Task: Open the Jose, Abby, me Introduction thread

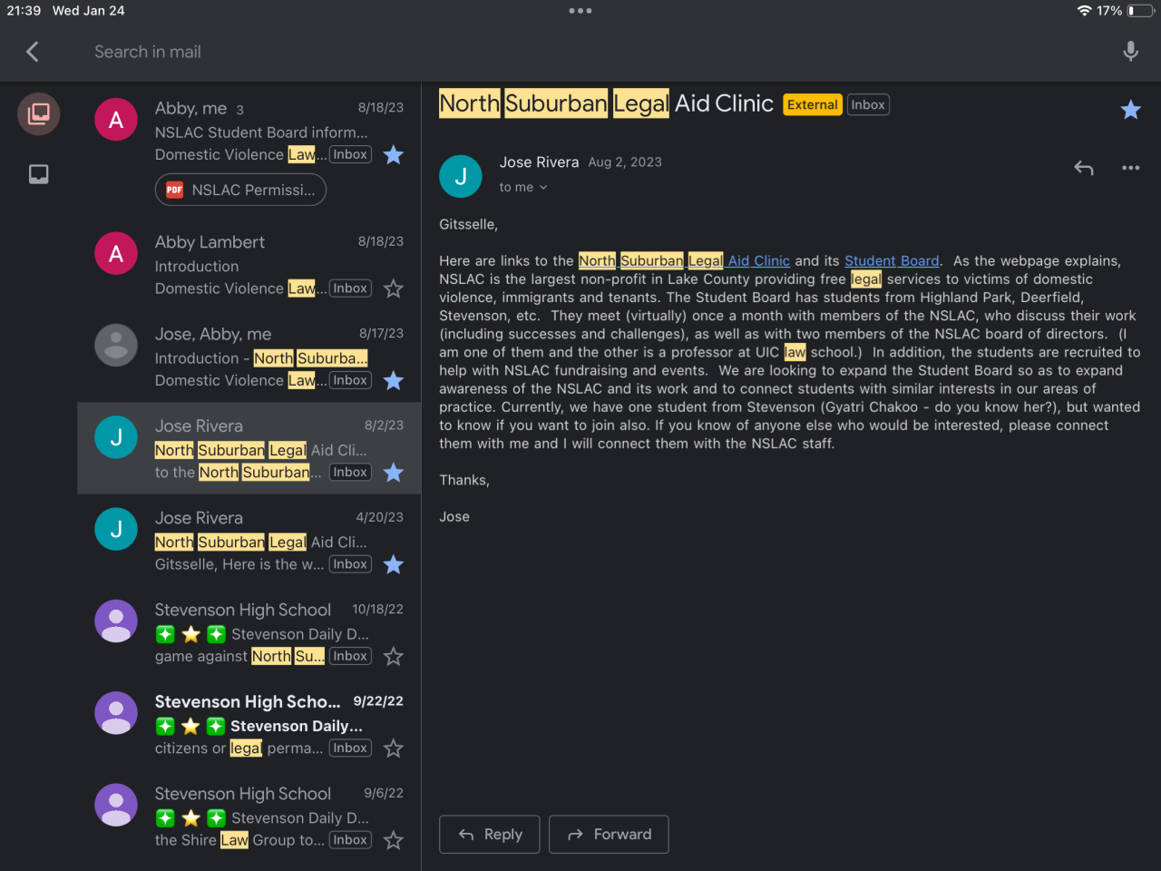Action: point(249,357)
